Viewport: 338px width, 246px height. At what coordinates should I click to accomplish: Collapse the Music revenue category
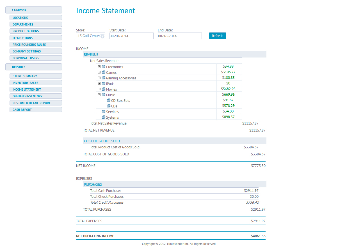99,95
